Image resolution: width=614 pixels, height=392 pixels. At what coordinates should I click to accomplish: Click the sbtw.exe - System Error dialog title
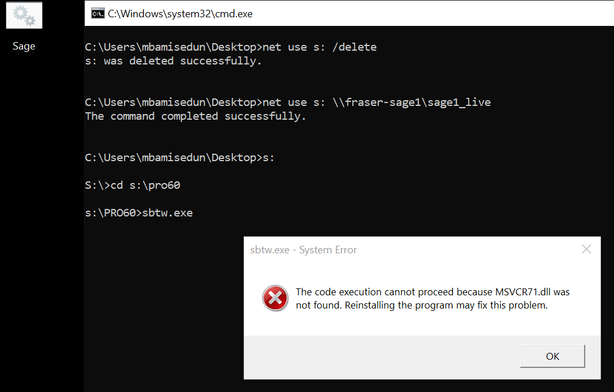tap(303, 250)
